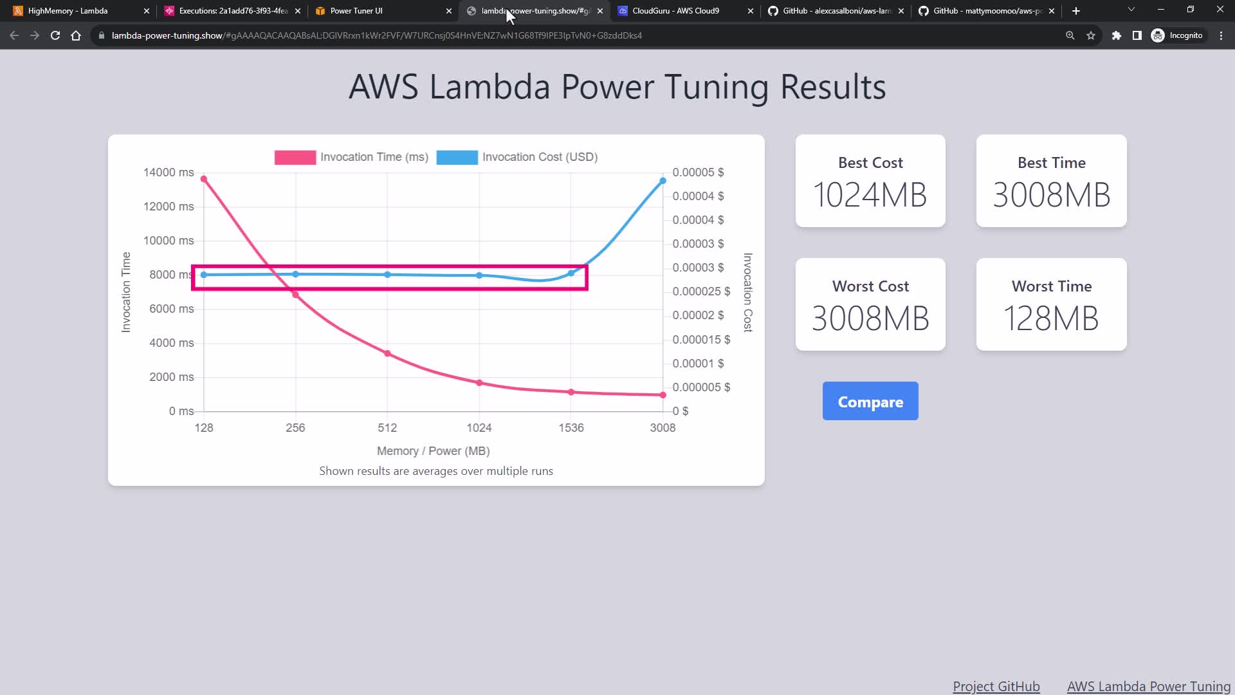
Task: Expand the tab search dropdown arrow
Action: coord(1131,10)
